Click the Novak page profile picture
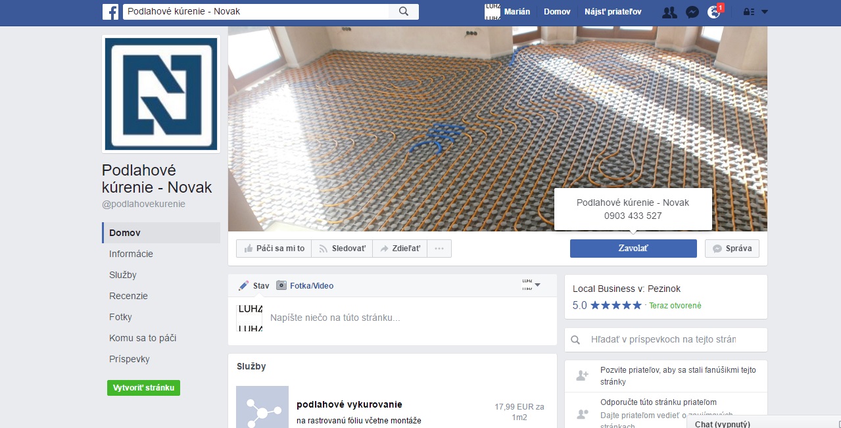The width and height of the screenshot is (841, 428). [161, 94]
